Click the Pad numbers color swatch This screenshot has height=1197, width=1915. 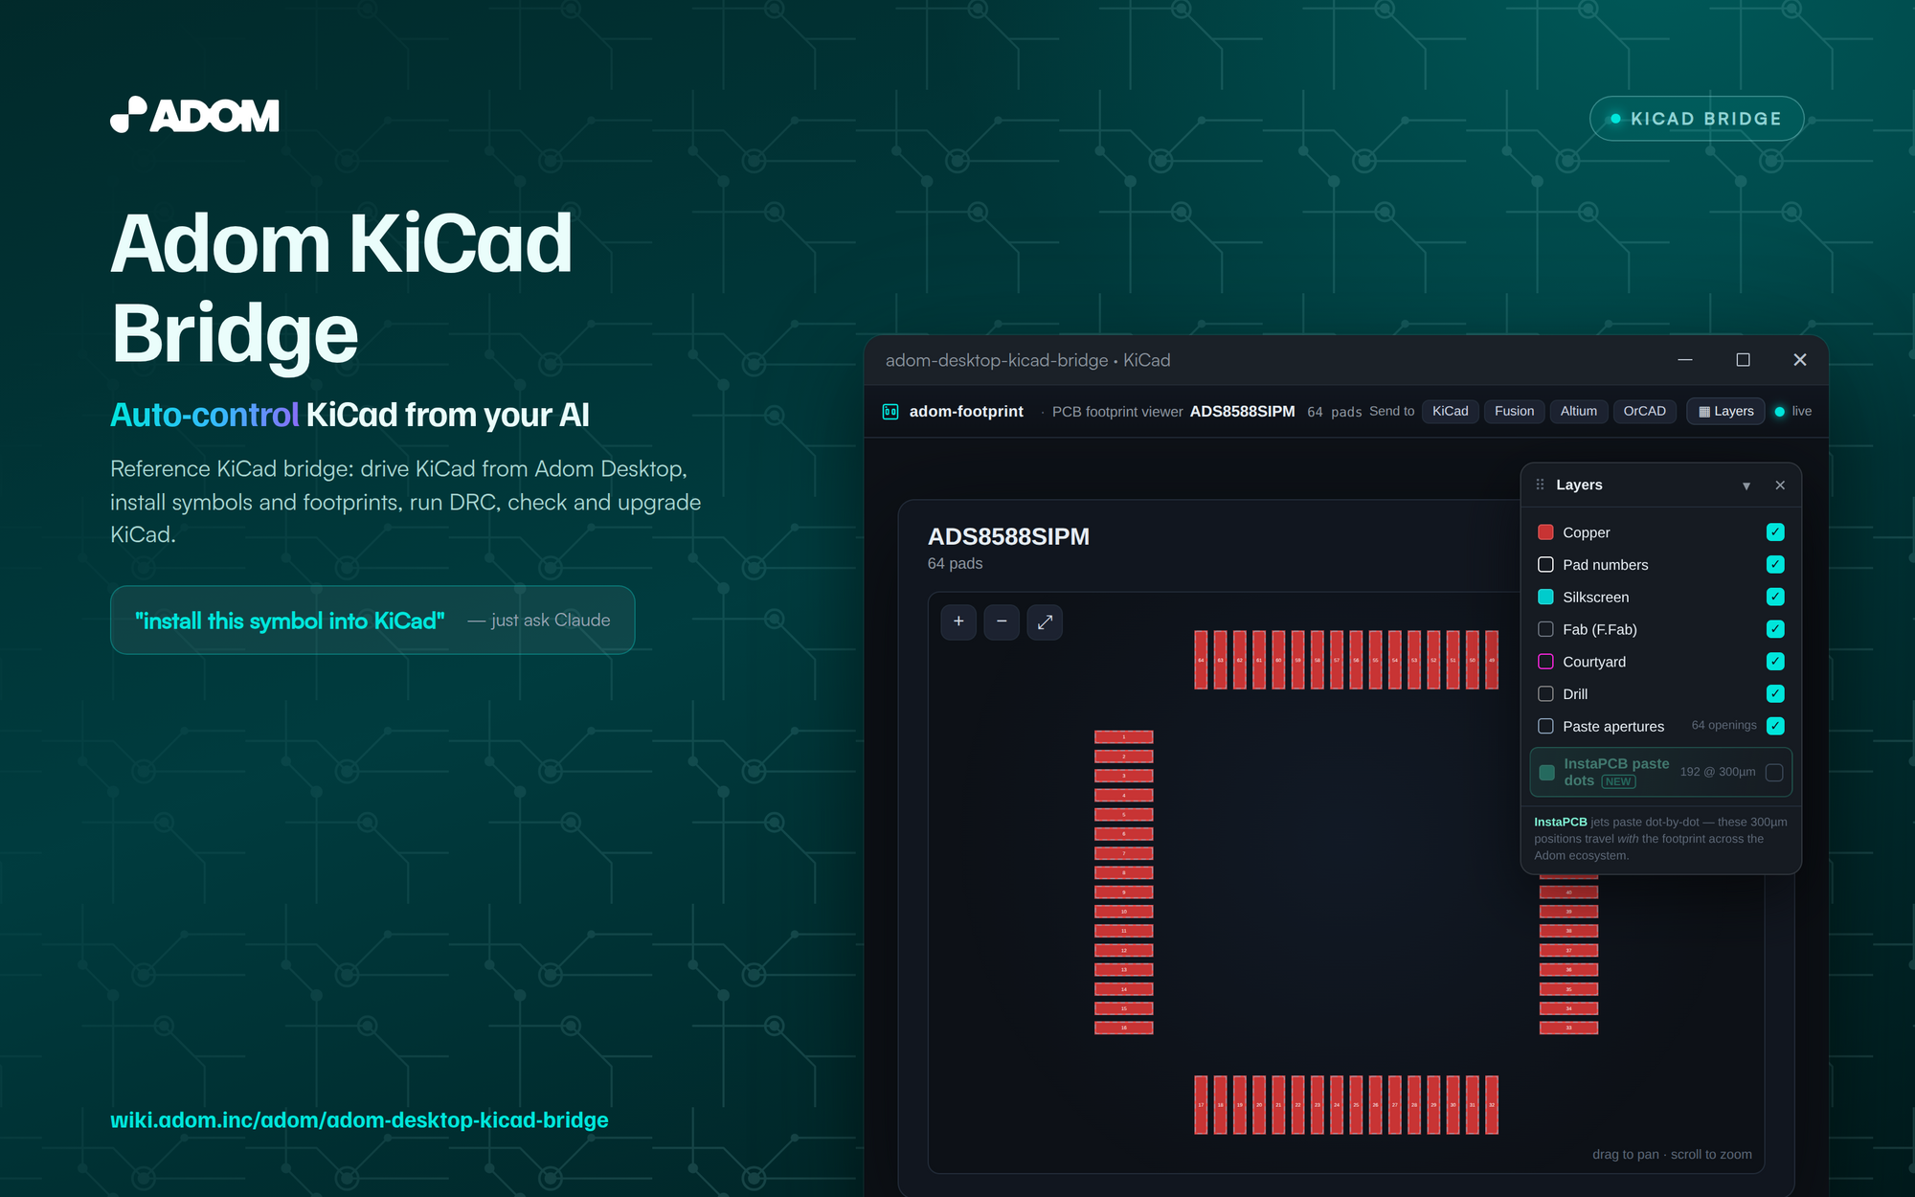pyautogui.click(x=1545, y=565)
